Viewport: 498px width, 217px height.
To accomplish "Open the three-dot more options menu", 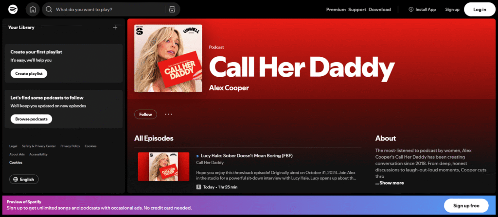I will [168, 115].
